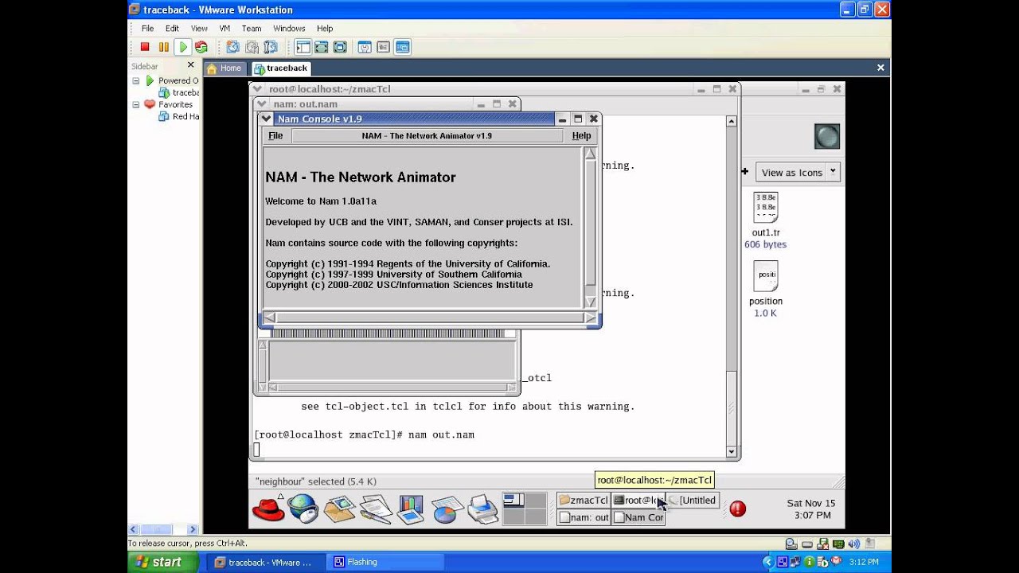Open the Windows menu
This screenshot has width=1019, height=573.
289,28
